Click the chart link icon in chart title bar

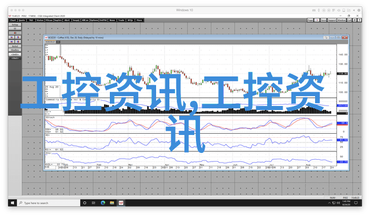[326, 38]
